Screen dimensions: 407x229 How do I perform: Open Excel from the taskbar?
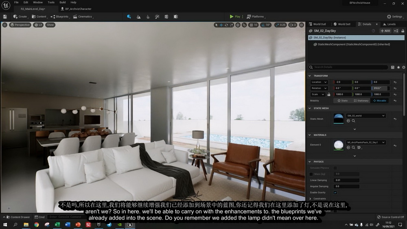click(x=57, y=225)
